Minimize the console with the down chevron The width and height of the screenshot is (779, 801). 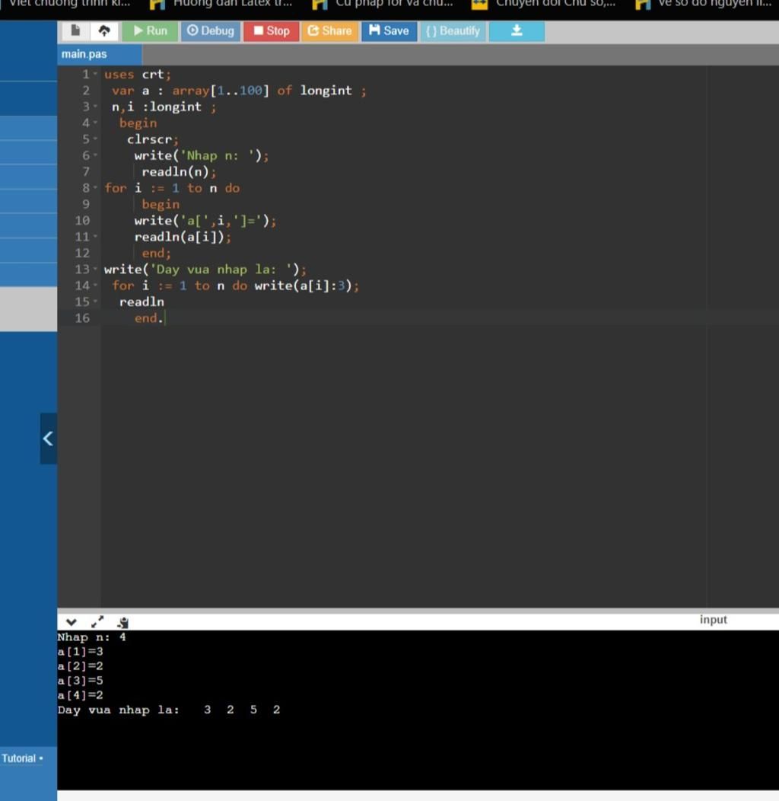(x=71, y=622)
